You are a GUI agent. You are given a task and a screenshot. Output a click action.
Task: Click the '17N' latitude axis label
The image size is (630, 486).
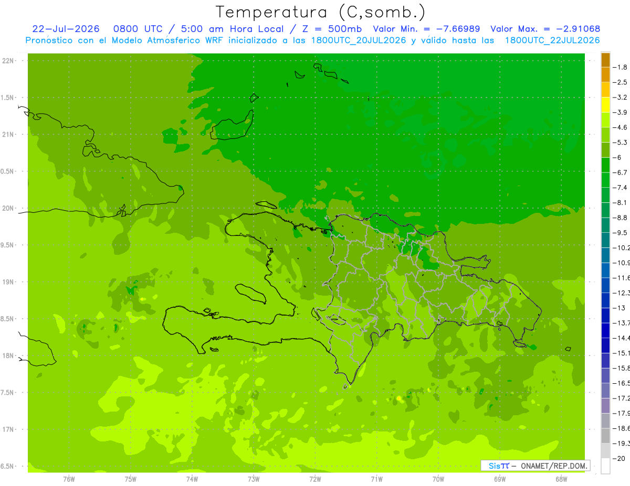(x=7, y=429)
